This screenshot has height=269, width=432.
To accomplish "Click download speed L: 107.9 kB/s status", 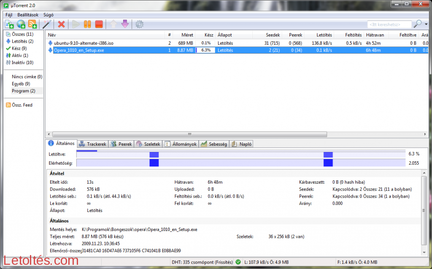I will click(267, 262).
